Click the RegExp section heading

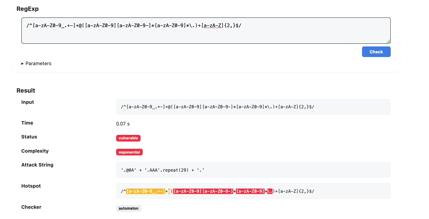coord(27,9)
